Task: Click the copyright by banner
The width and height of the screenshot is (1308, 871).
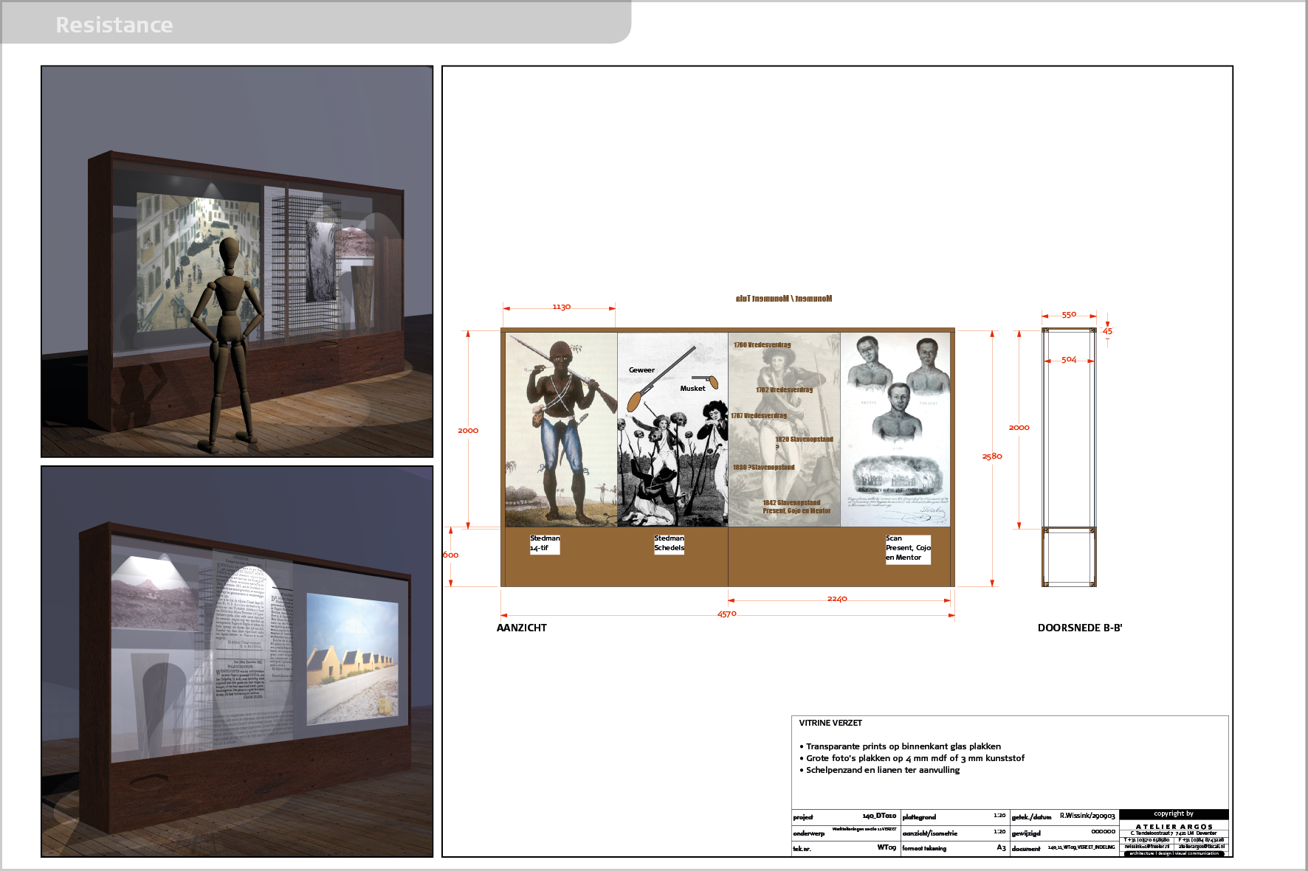Action: 1174,814
